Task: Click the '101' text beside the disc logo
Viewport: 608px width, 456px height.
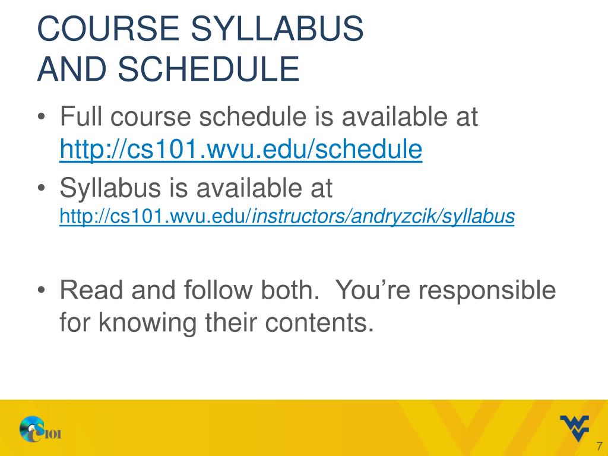Action: point(53,434)
